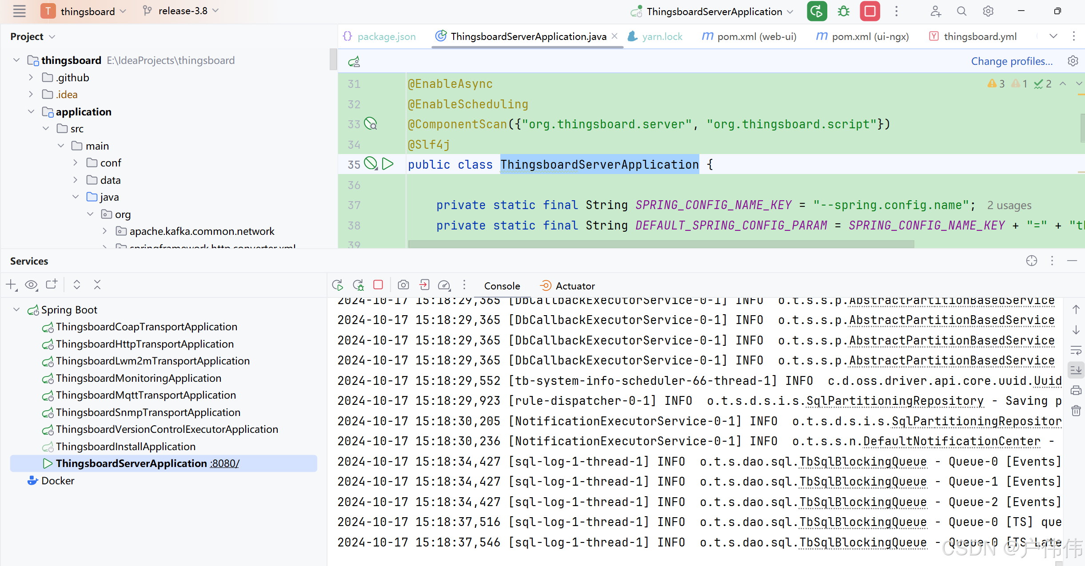Collapse the application folder in project tree
Viewport: 1085px width, 566px height.
tap(31, 112)
